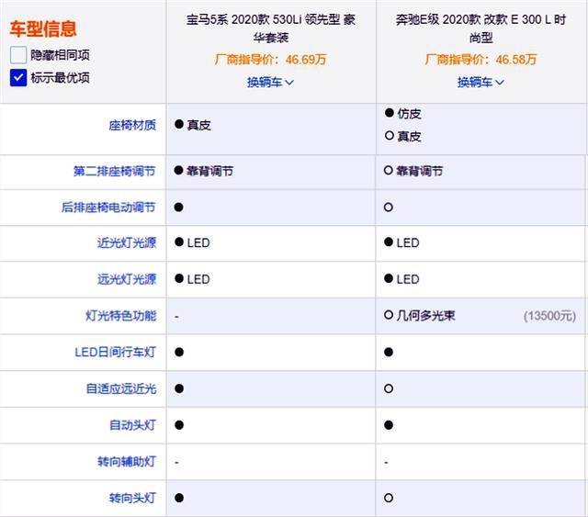Click BMW dash for 转向辅助灯

click(176, 463)
